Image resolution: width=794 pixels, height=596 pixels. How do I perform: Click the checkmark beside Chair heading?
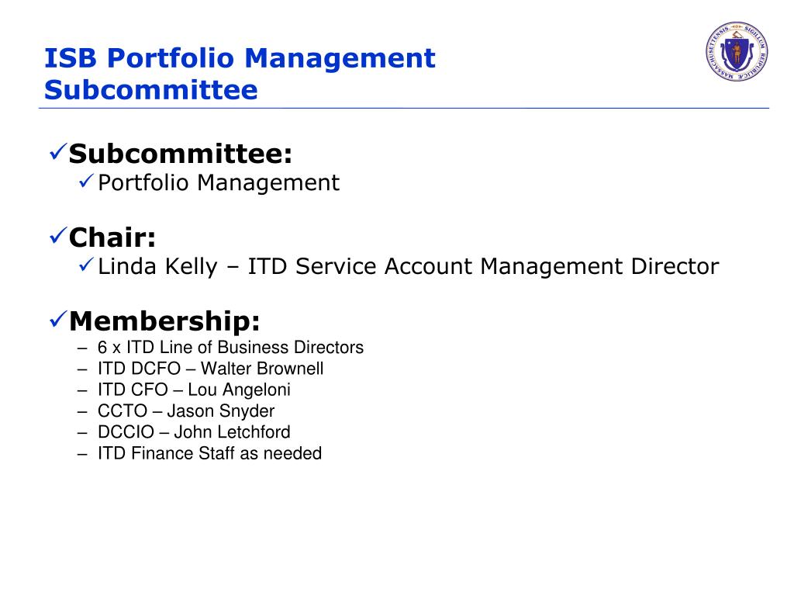tap(58, 235)
